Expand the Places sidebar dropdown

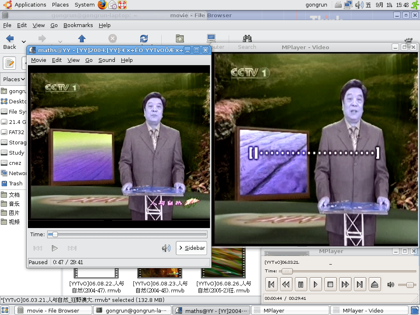click(x=14, y=79)
